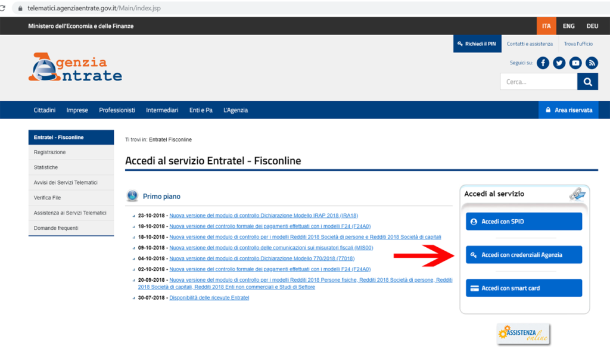Image resolution: width=610 pixels, height=355 pixels.
Task: Open the Assistenza online badge
Action: point(523,334)
